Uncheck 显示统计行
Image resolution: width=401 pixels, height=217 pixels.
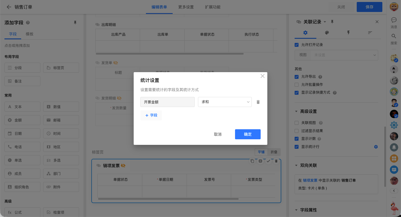[297, 147]
